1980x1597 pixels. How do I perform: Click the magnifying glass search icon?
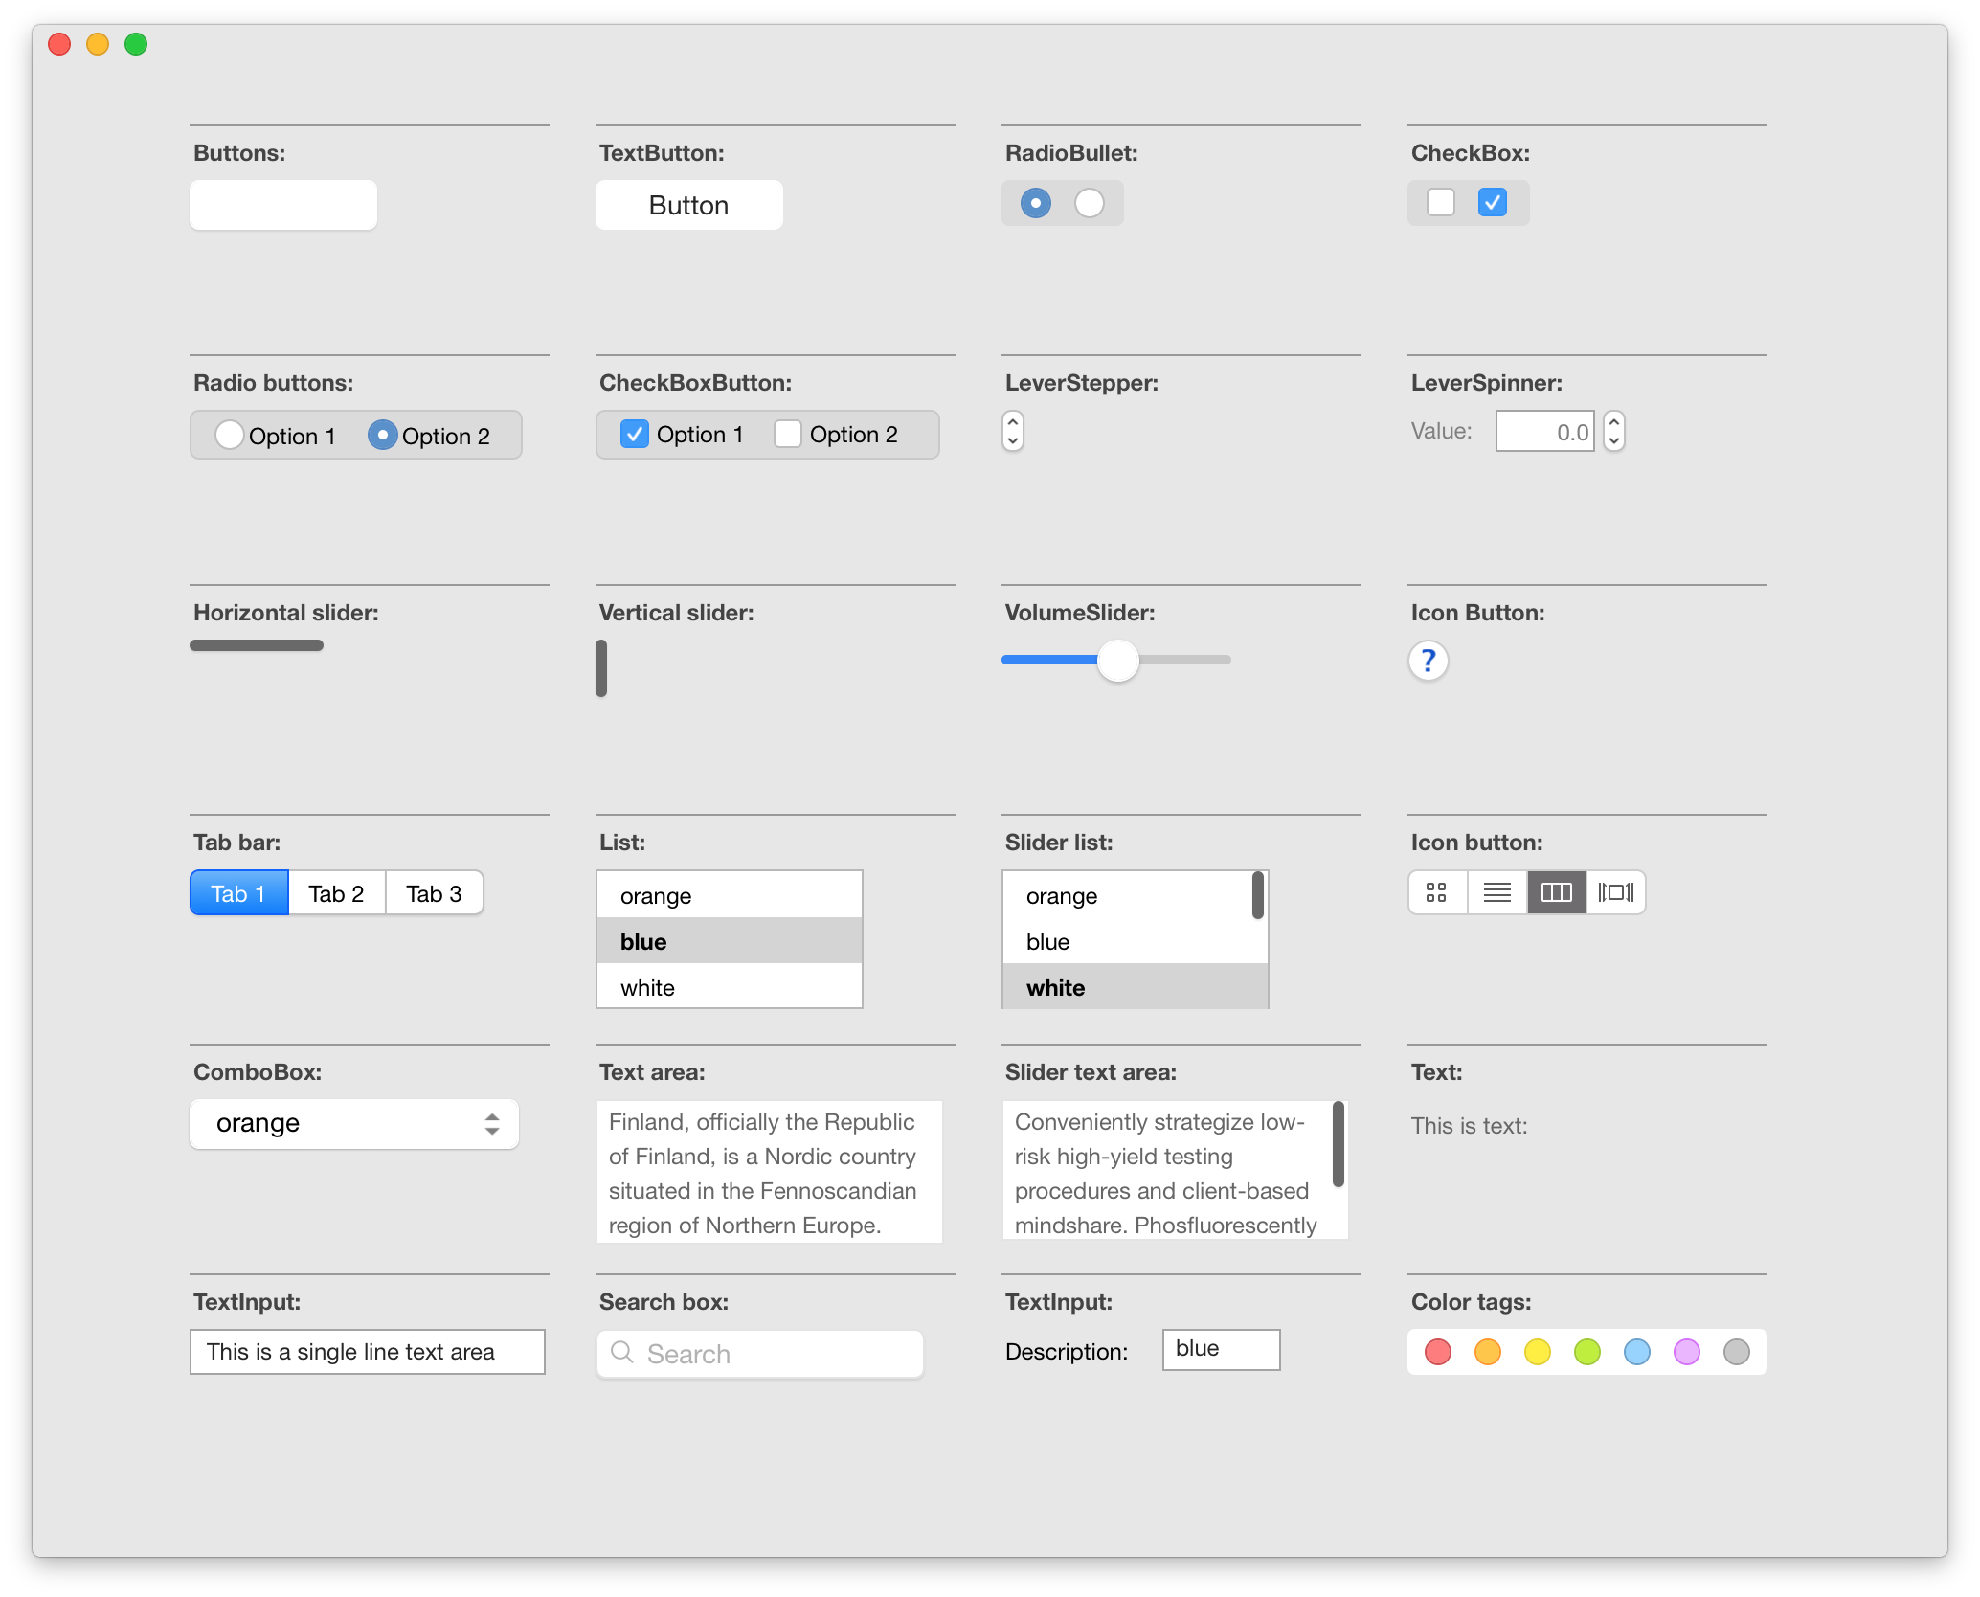pos(622,1352)
